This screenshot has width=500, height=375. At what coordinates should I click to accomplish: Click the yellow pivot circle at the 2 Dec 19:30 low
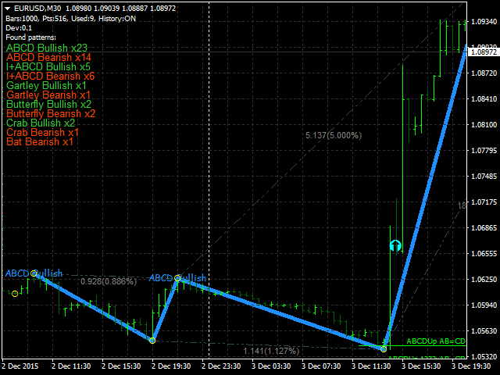[x=152, y=341]
